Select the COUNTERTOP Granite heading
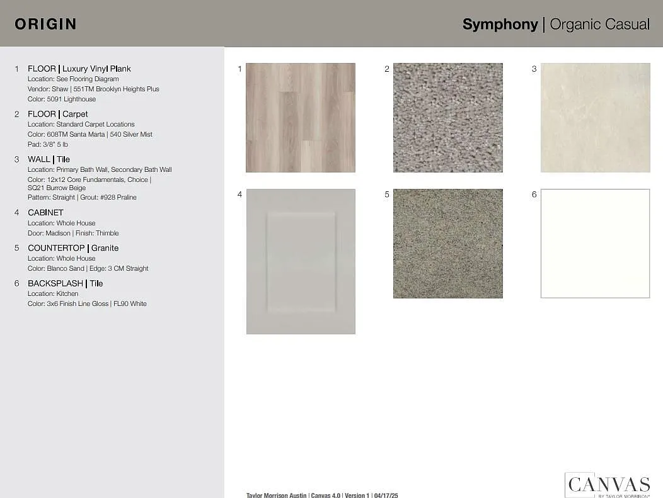Screen dimensions: 663x498 [73, 248]
